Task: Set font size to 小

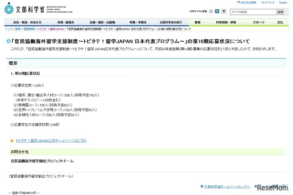Action: 211,11
